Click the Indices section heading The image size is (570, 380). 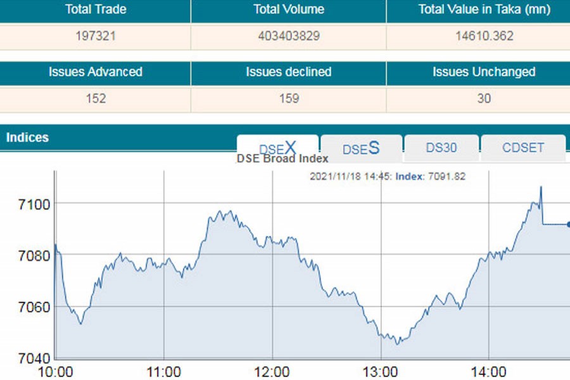point(27,137)
